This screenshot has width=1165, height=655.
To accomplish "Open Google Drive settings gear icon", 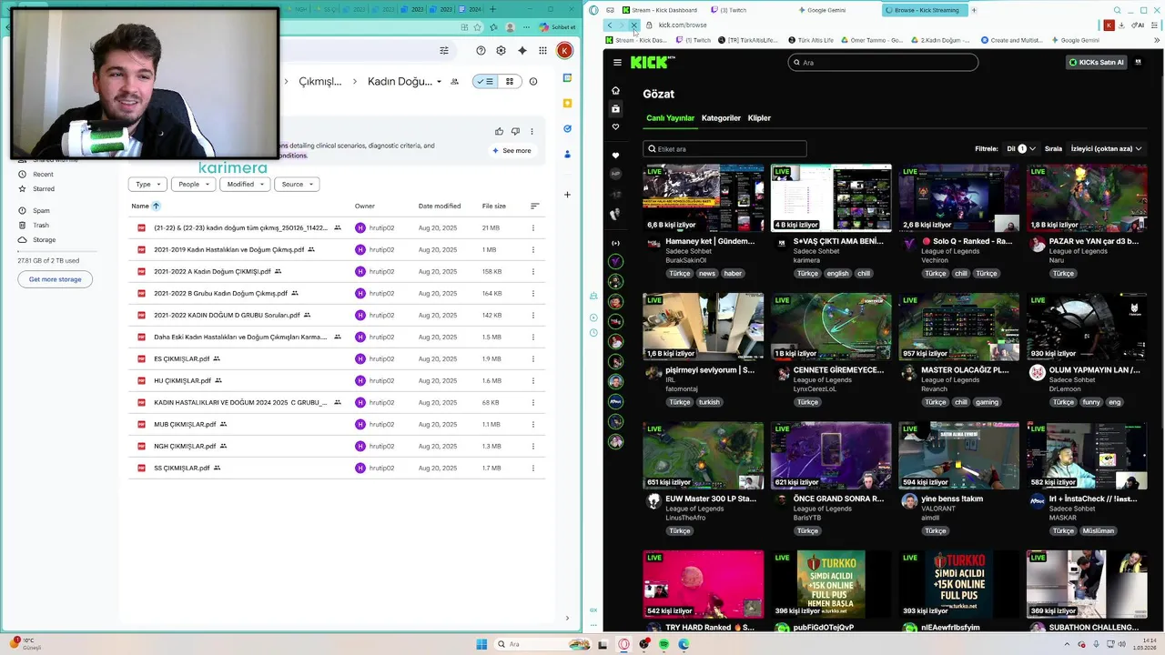I will 501,51.
